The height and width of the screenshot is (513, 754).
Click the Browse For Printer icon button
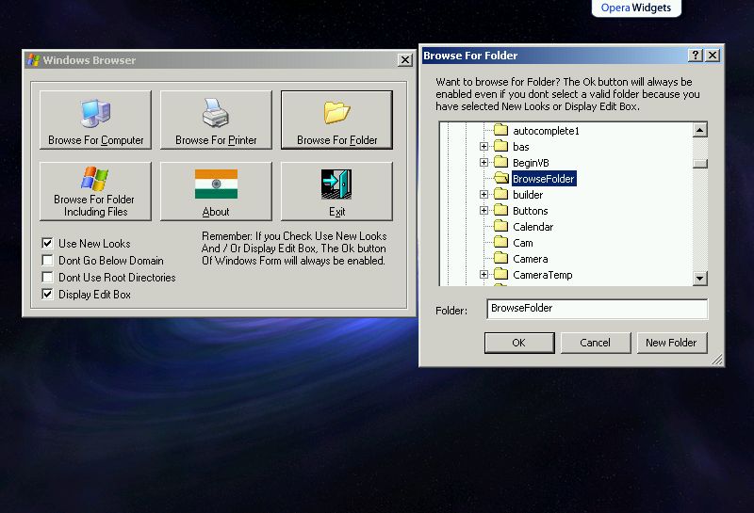tap(216, 120)
